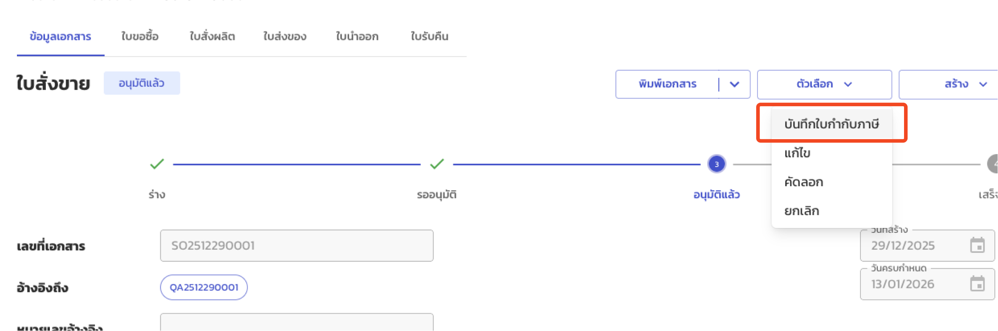Switch to the ใบส่งของ tab
Image resolution: width=998 pixels, height=331 pixels.
(285, 36)
